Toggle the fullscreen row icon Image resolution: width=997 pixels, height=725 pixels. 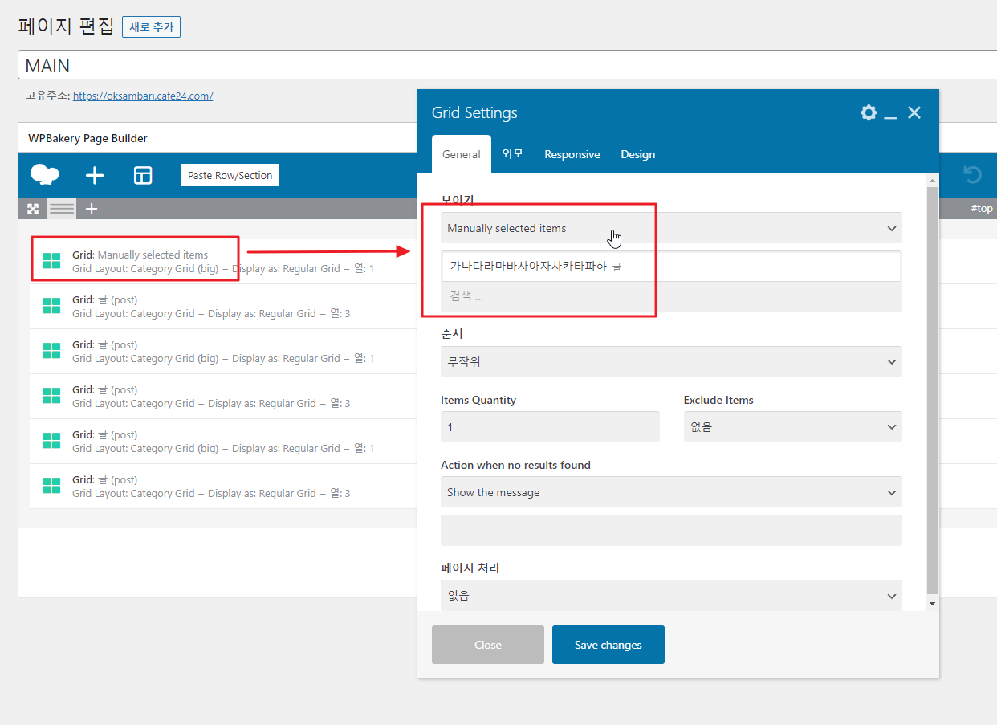(x=33, y=209)
